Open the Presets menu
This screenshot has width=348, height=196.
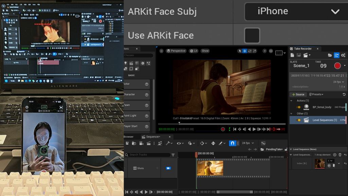tap(316, 95)
